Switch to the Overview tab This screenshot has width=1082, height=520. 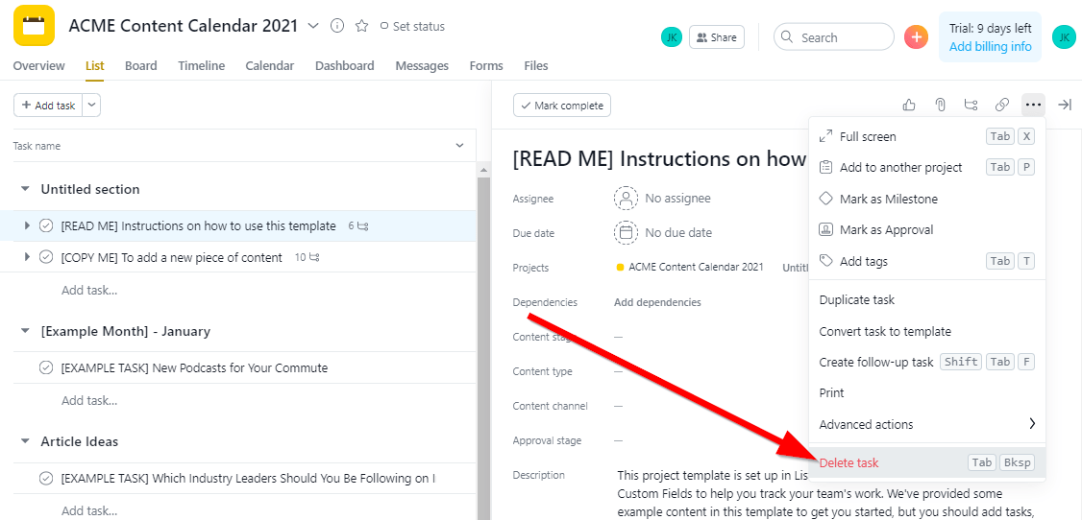(39, 66)
